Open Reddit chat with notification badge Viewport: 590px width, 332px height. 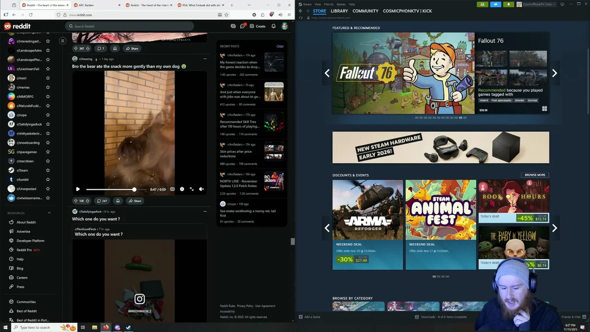[242, 26]
